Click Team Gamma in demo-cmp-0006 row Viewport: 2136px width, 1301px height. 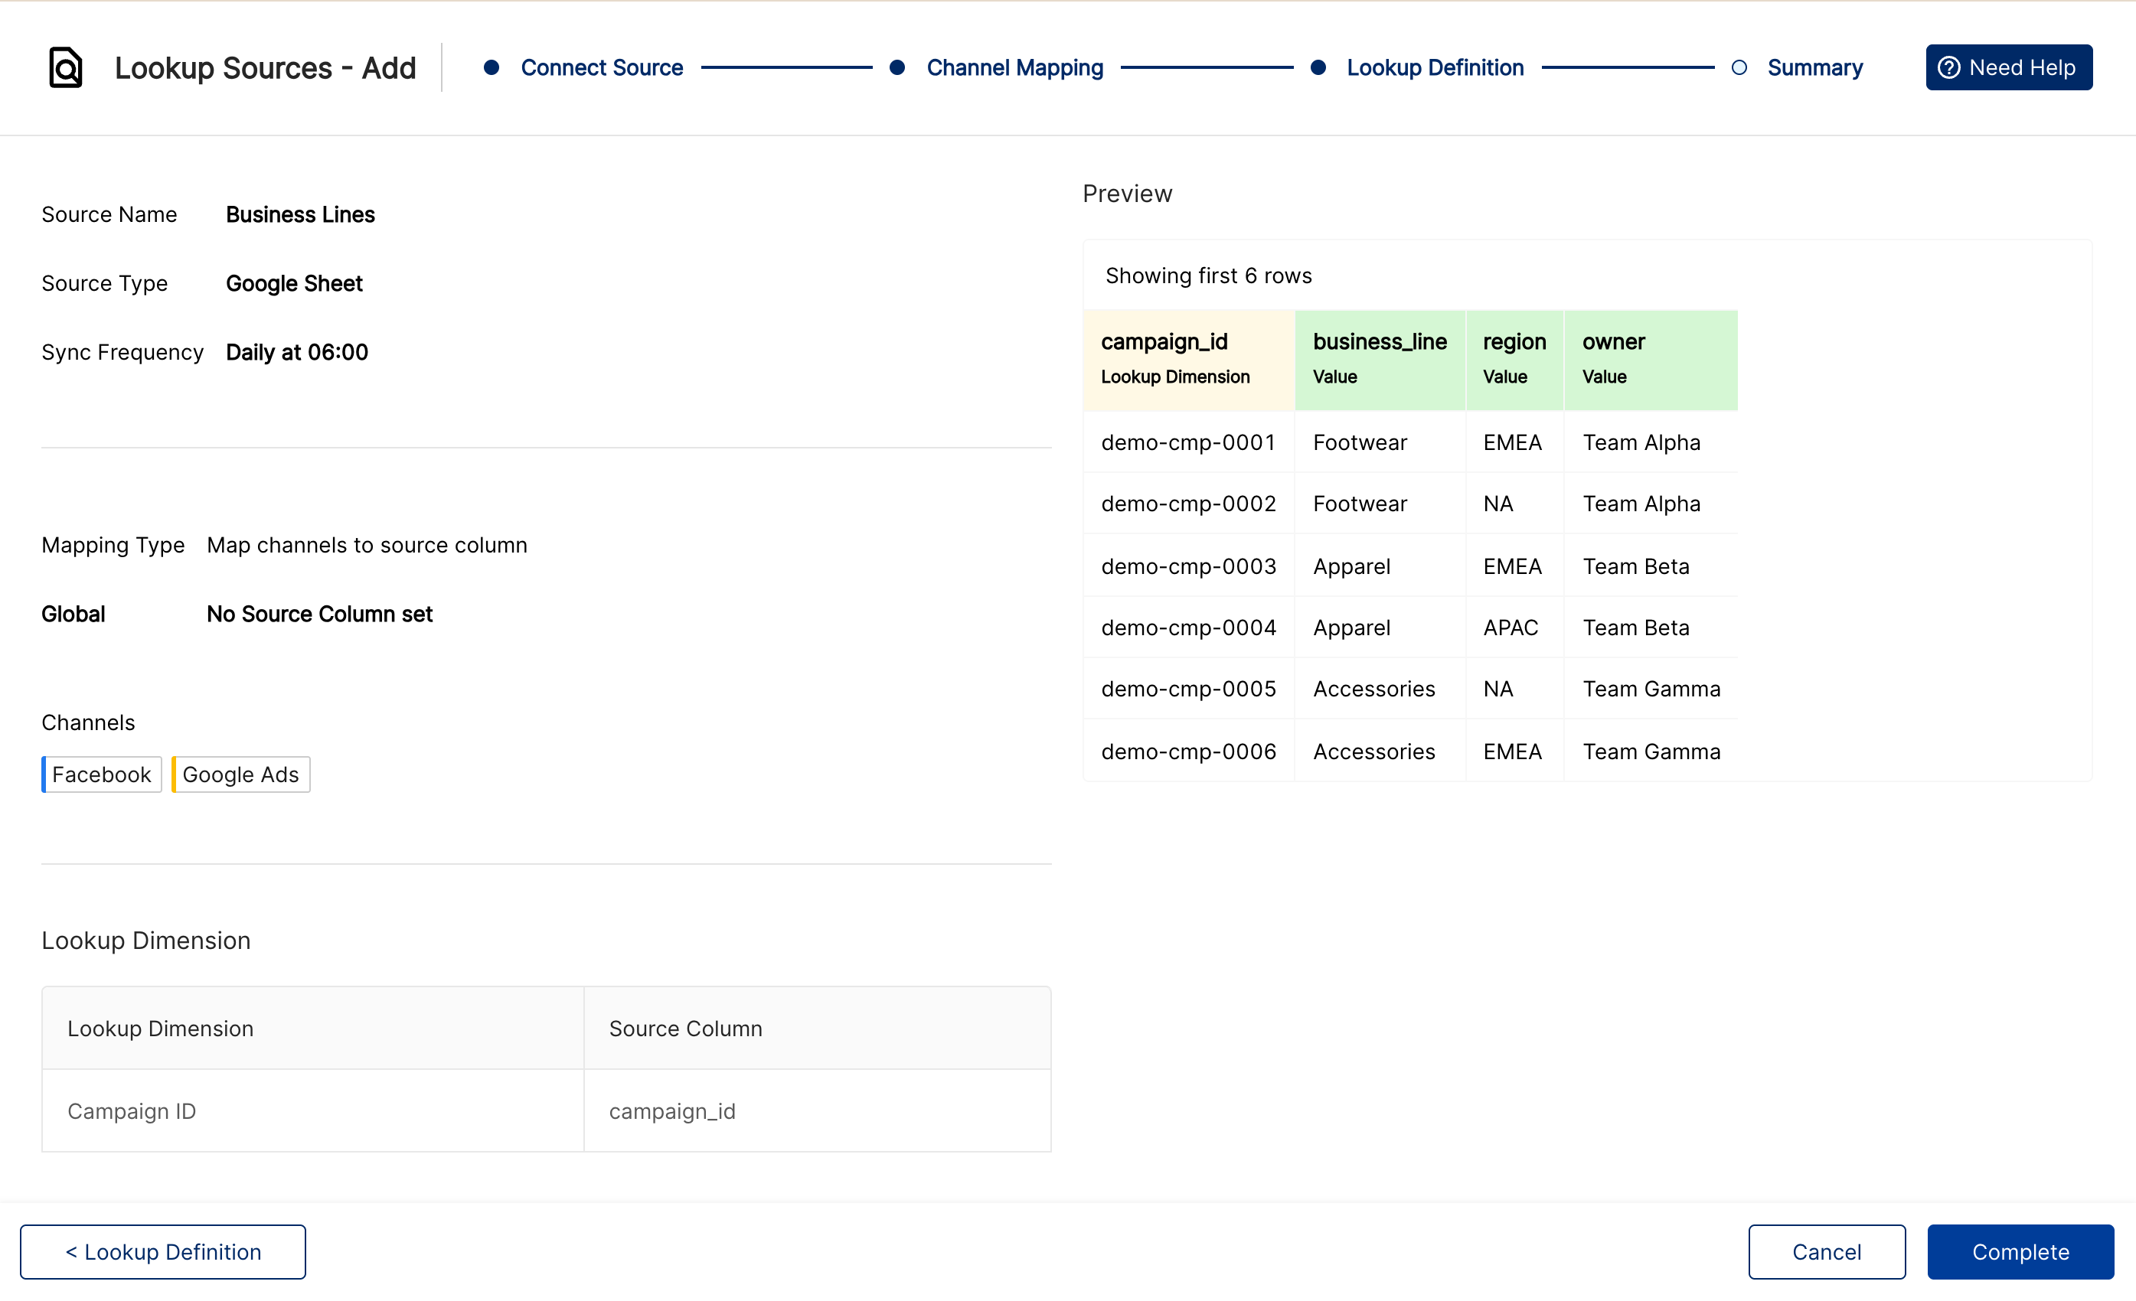(1651, 752)
